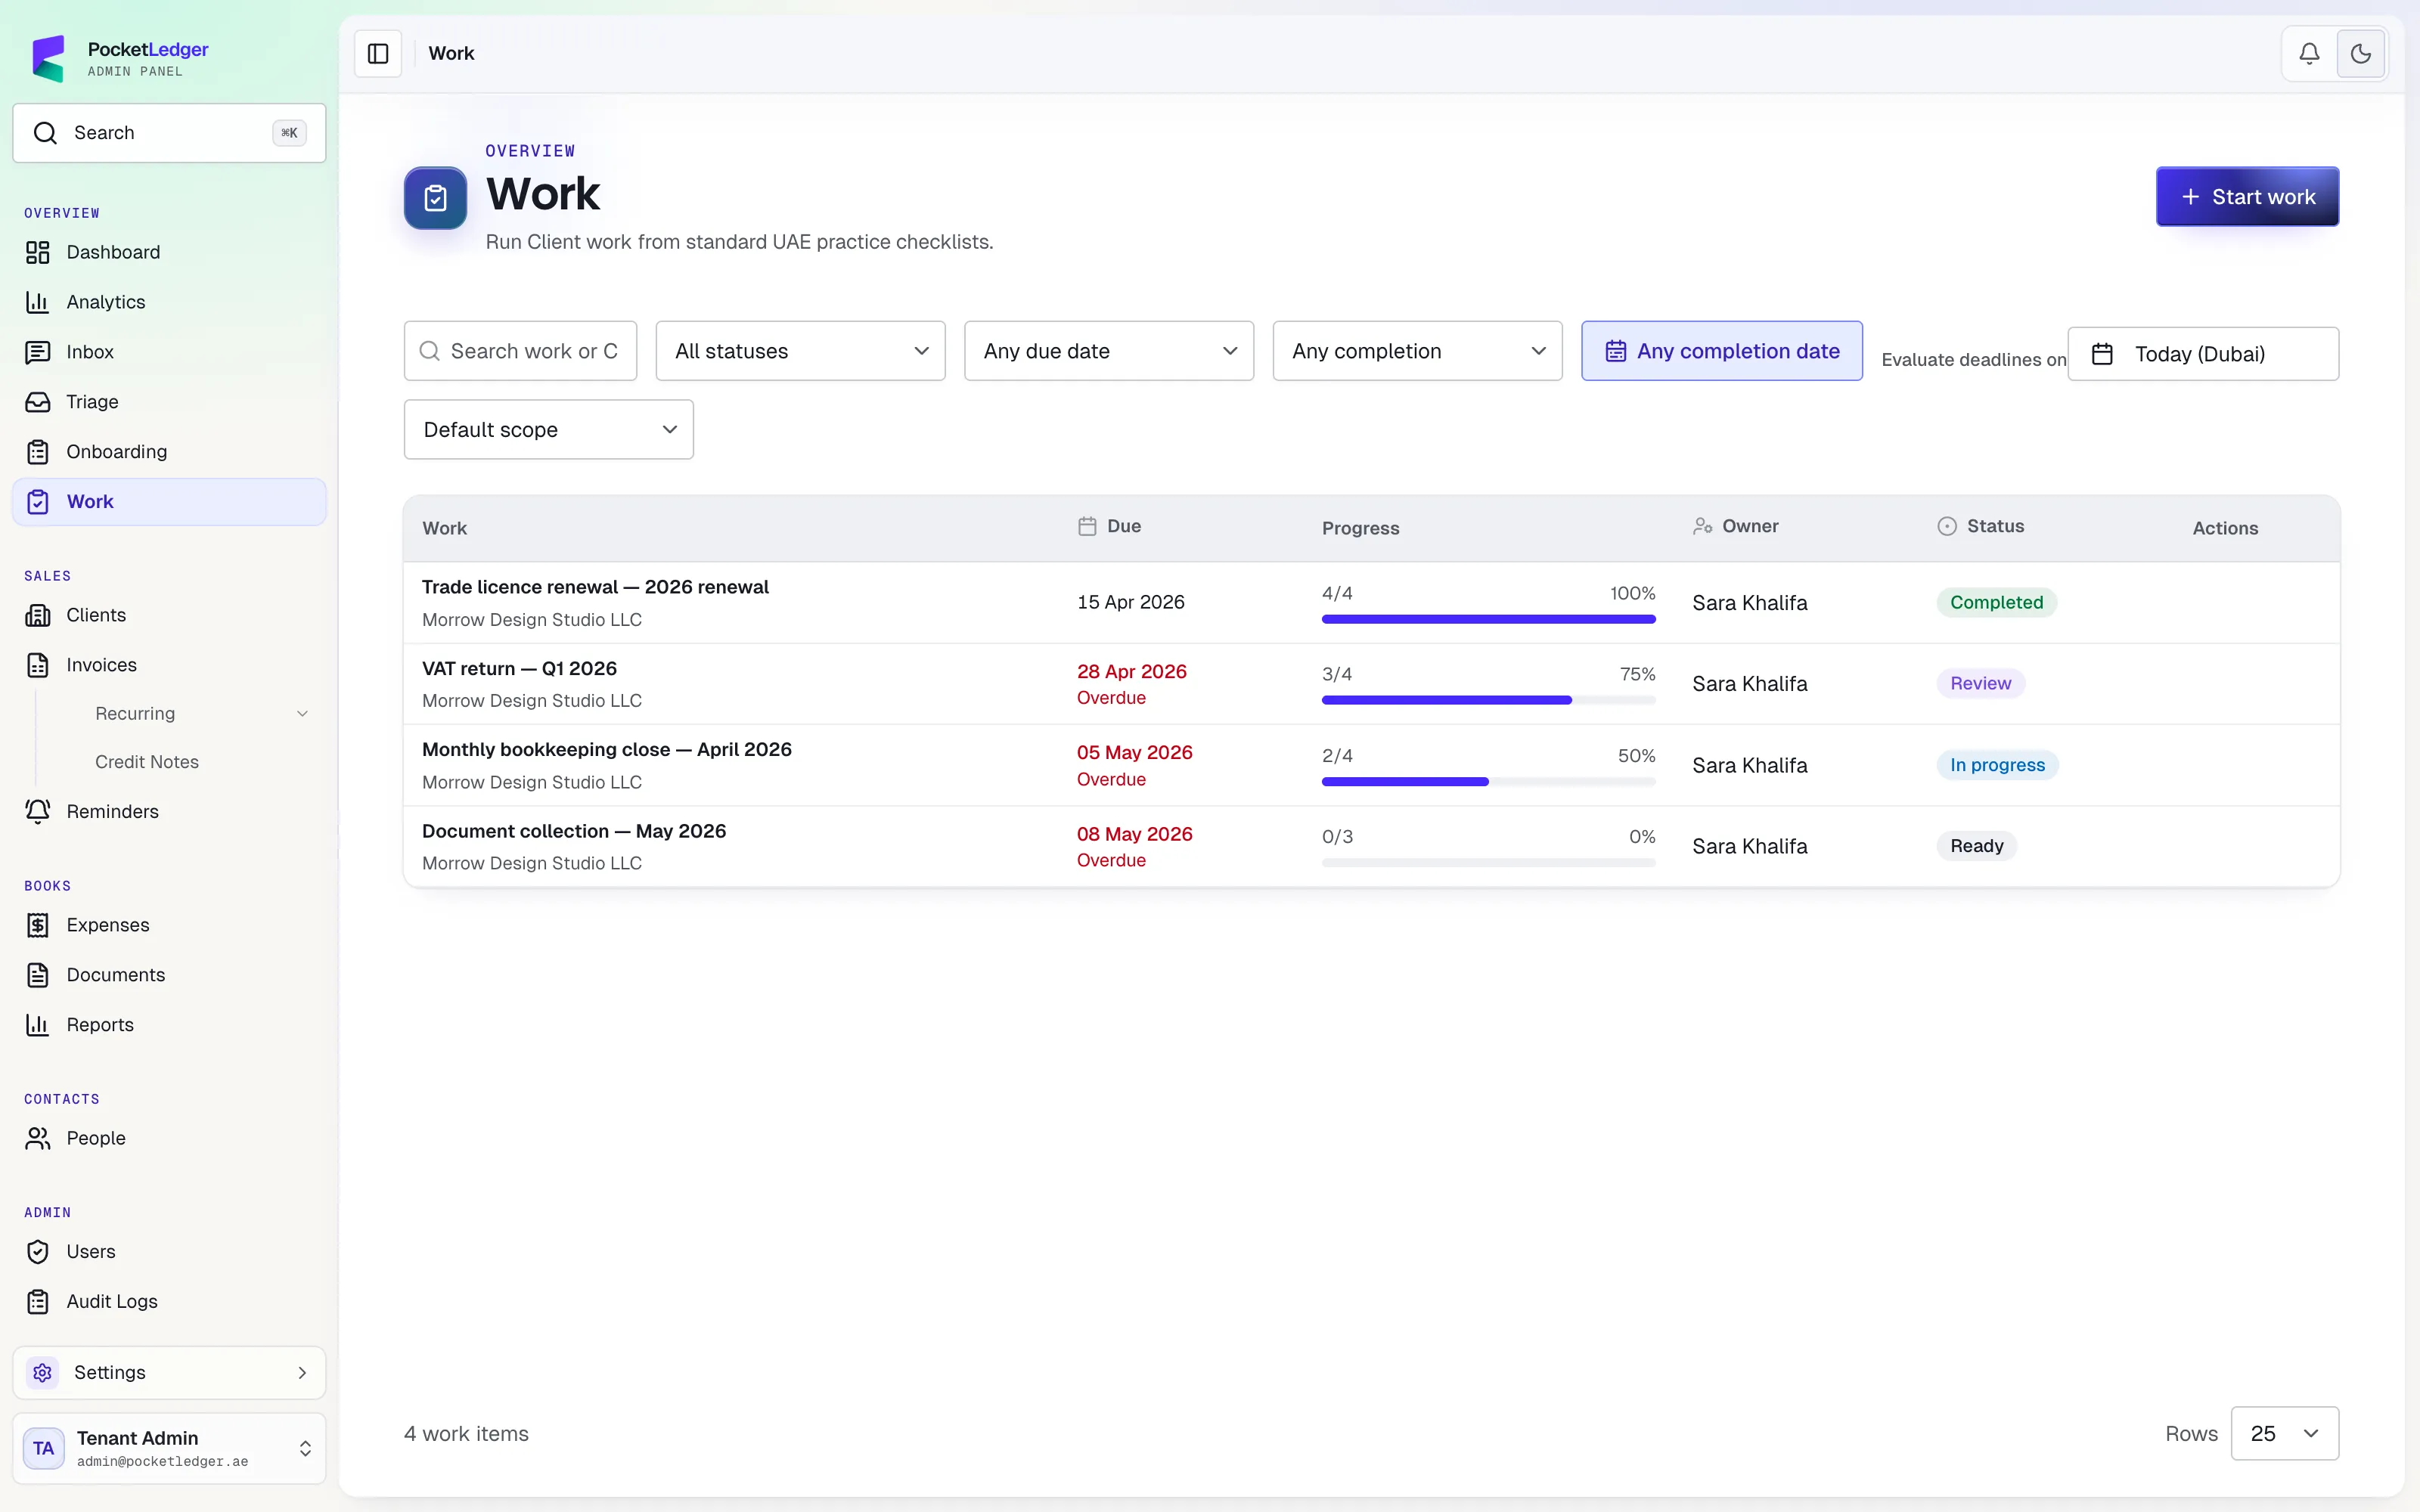Click Start work button

click(2247, 196)
